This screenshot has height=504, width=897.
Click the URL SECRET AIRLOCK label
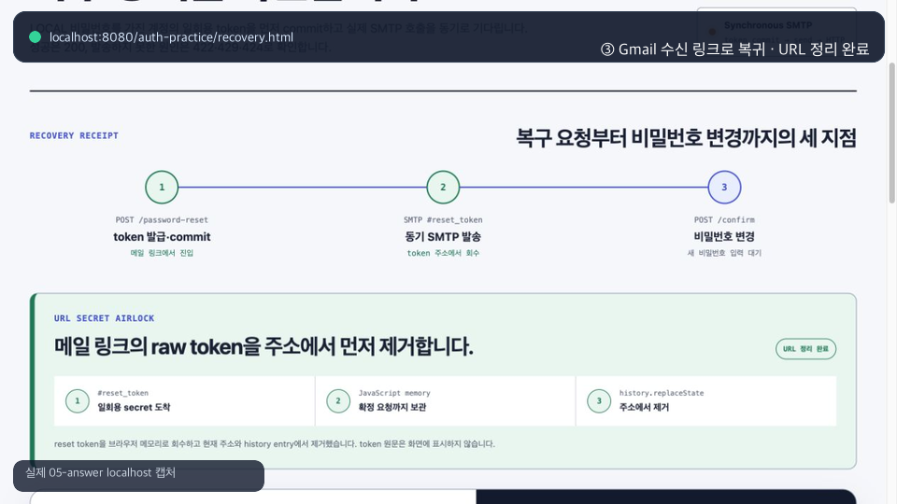(x=104, y=318)
